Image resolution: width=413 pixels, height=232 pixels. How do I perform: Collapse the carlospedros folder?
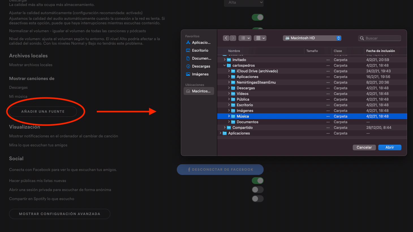click(x=225, y=65)
